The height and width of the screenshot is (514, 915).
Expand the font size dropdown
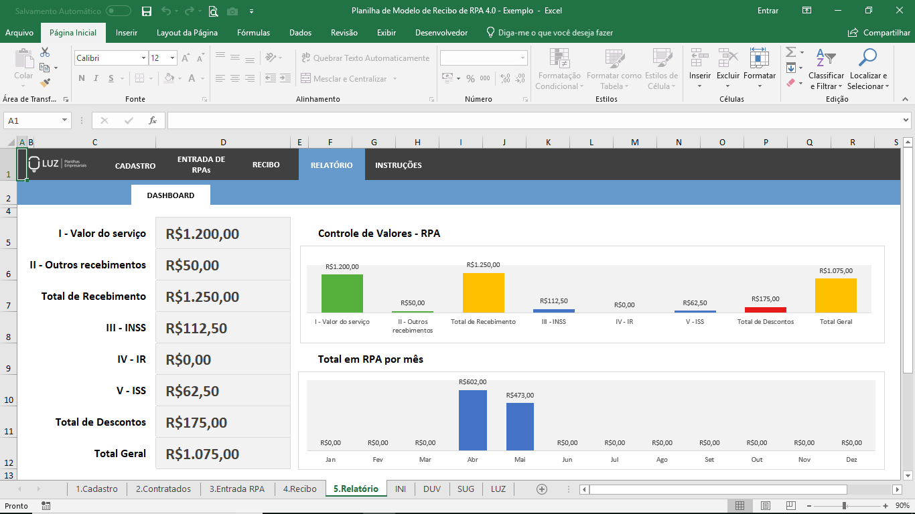pyautogui.click(x=172, y=58)
